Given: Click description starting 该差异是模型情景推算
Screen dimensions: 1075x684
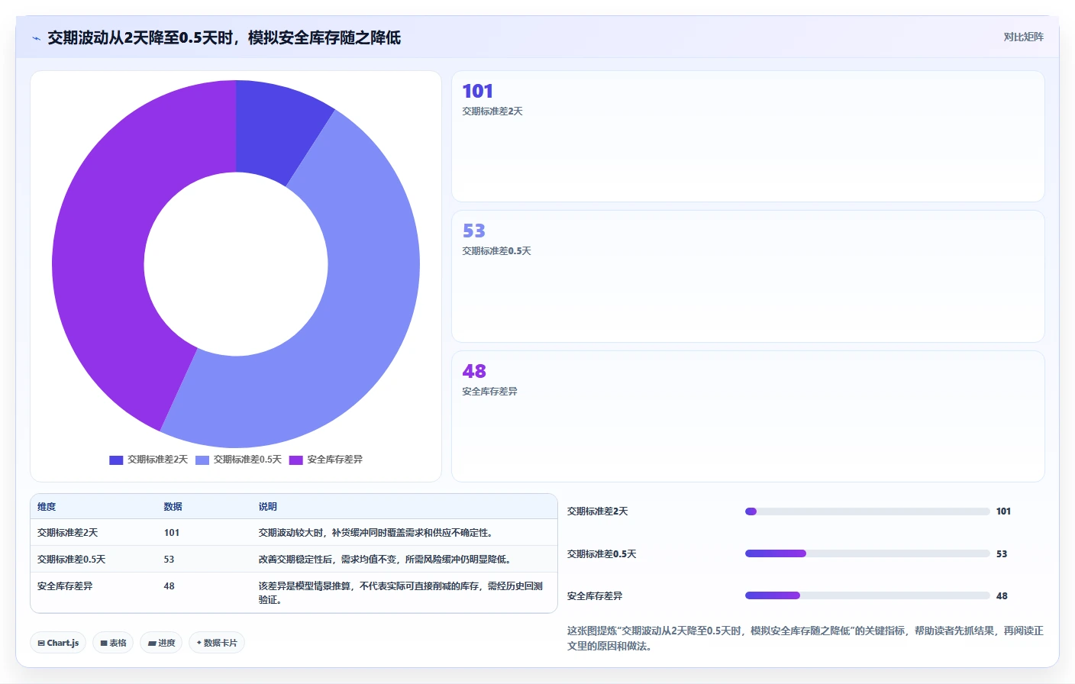Looking at the screenshot, I should [401, 593].
